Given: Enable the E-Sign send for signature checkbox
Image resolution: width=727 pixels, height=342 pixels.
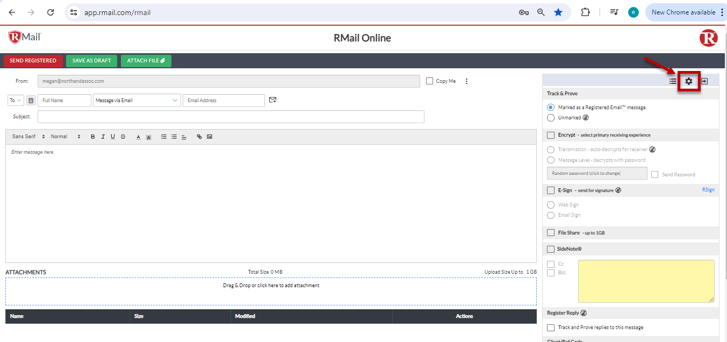Looking at the screenshot, I should click(550, 190).
